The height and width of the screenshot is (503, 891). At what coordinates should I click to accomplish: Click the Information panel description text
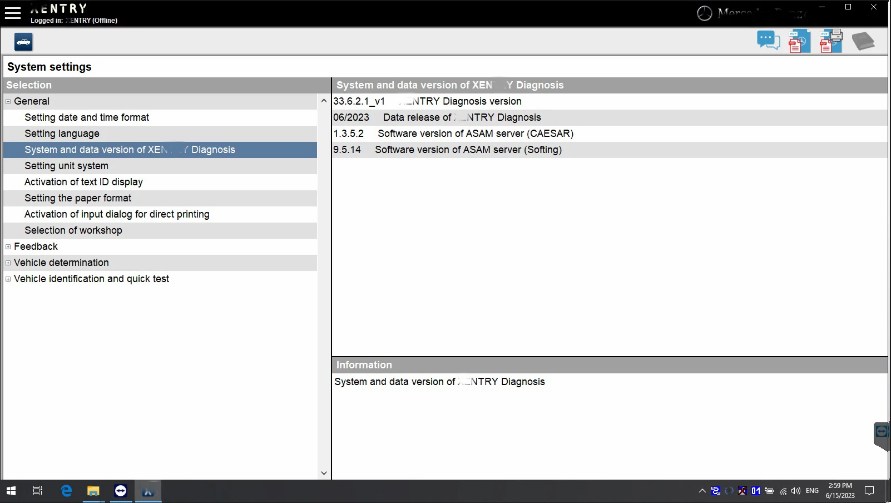[x=439, y=382]
